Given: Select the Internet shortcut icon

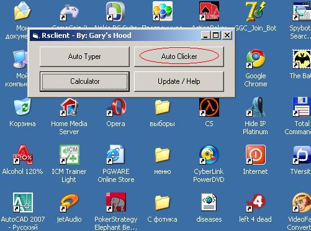Looking at the screenshot, I should coord(256,155).
